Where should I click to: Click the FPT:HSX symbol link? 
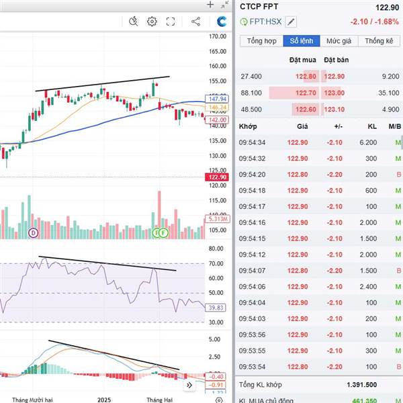click(265, 21)
